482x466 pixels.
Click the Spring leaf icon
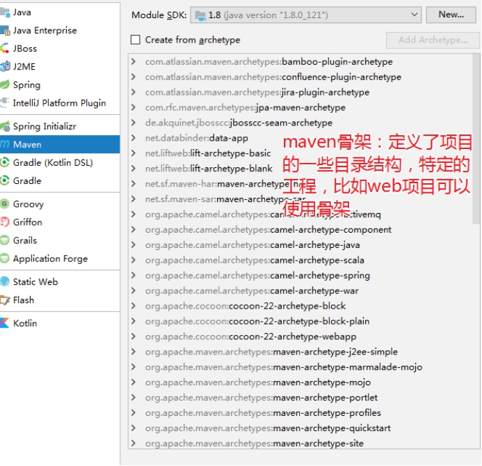tap(5, 85)
